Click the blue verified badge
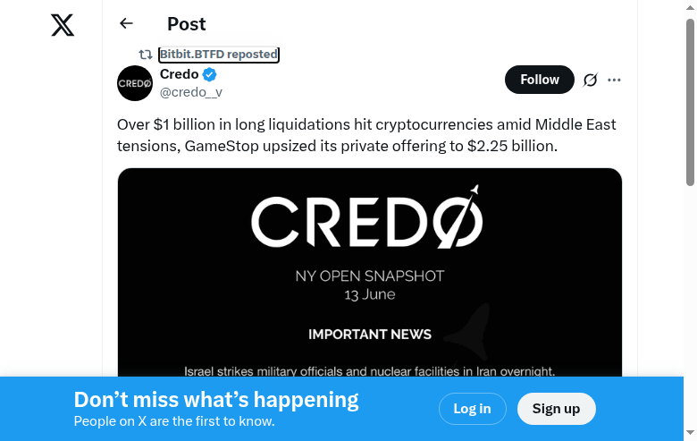This screenshot has height=441, width=697. coord(210,74)
